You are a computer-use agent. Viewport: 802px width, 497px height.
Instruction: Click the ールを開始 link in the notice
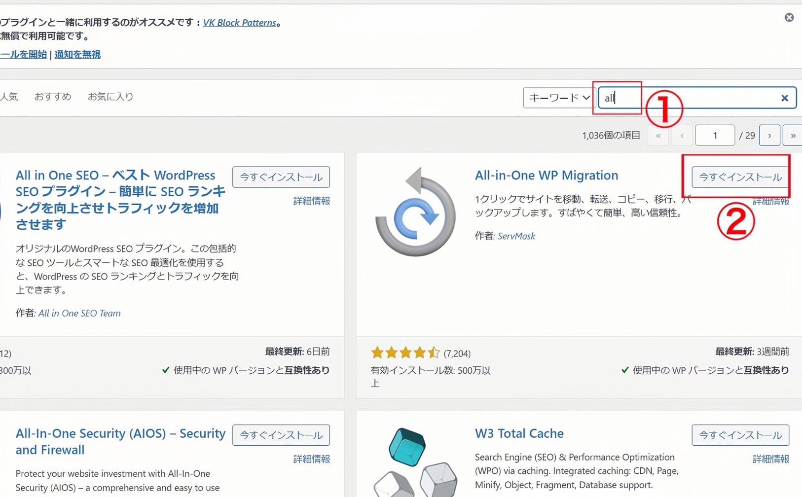[23, 54]
